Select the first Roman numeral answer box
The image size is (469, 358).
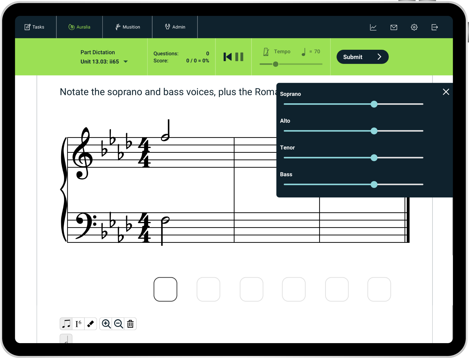(x=165, y=289)
